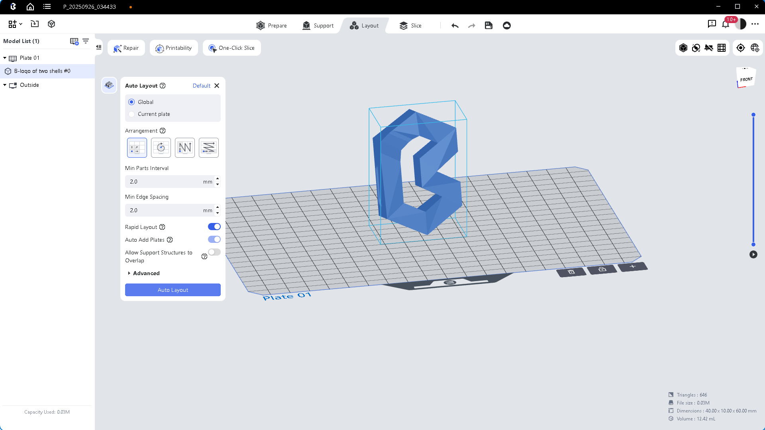
Task: Undo the last action
Action: 455,25
